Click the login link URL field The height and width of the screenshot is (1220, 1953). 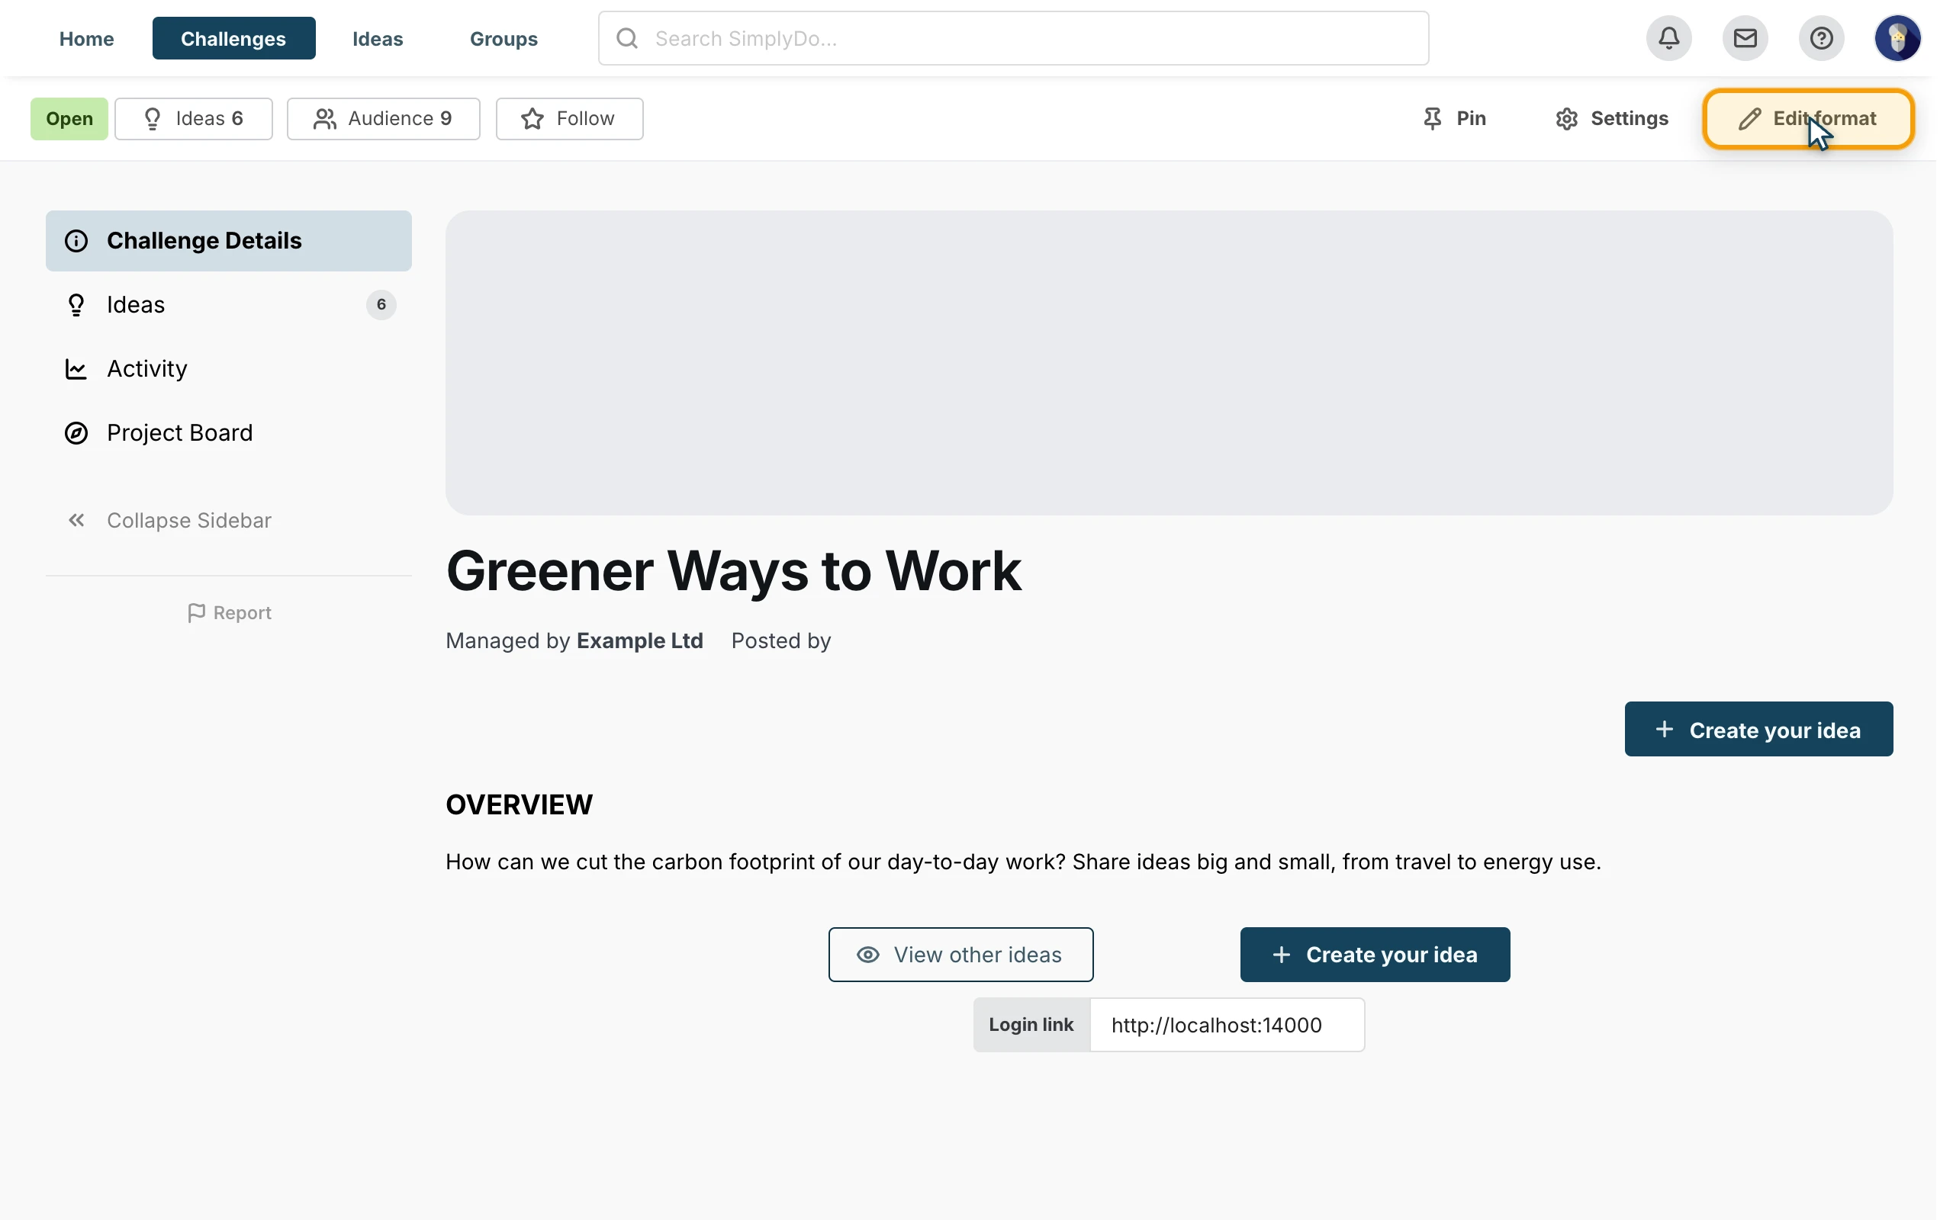point(1227,1025)
